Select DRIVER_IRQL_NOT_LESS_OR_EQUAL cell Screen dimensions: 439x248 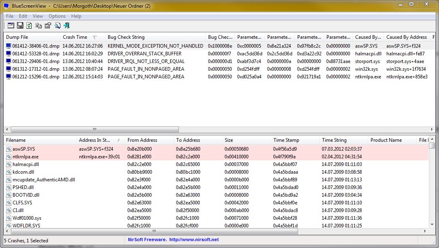point(146,61)
